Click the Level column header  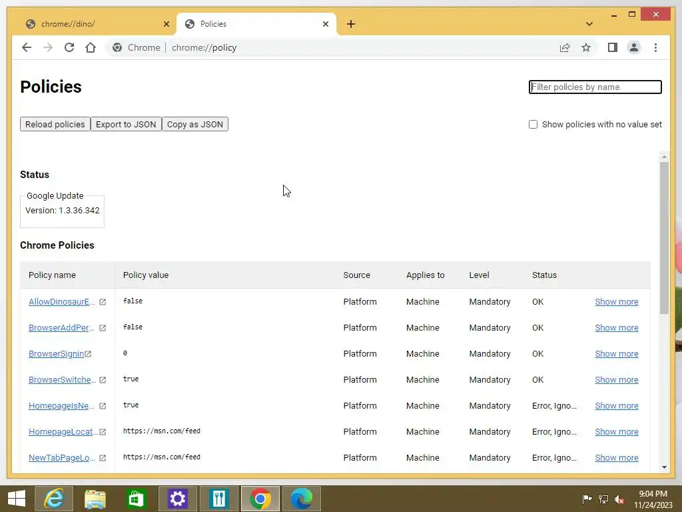[480, 275]
